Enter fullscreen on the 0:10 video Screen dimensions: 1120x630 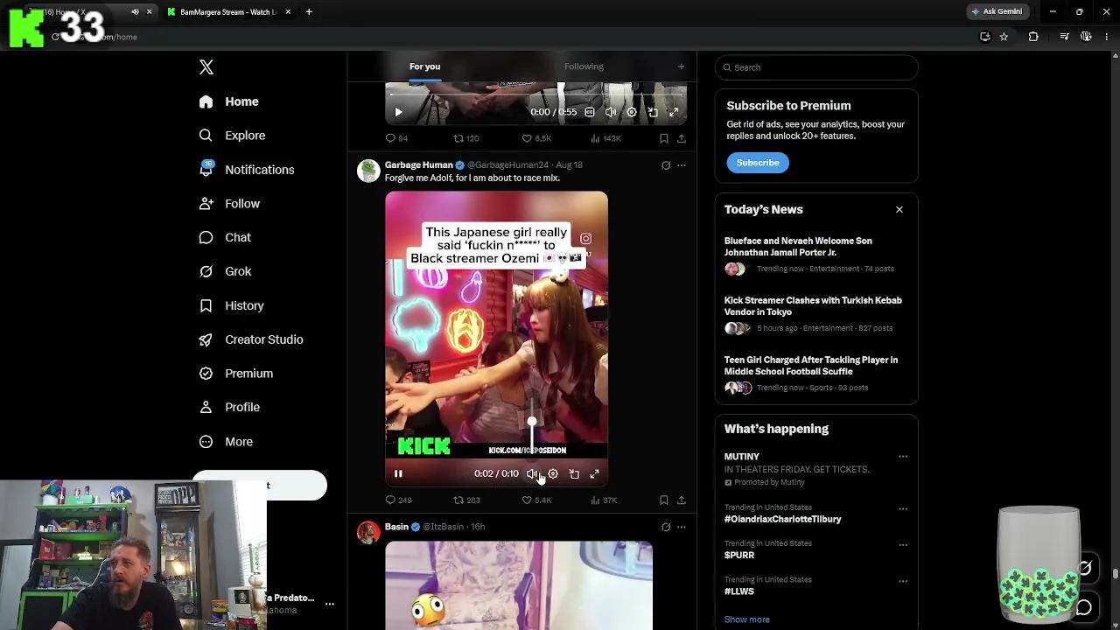[594, 473]
